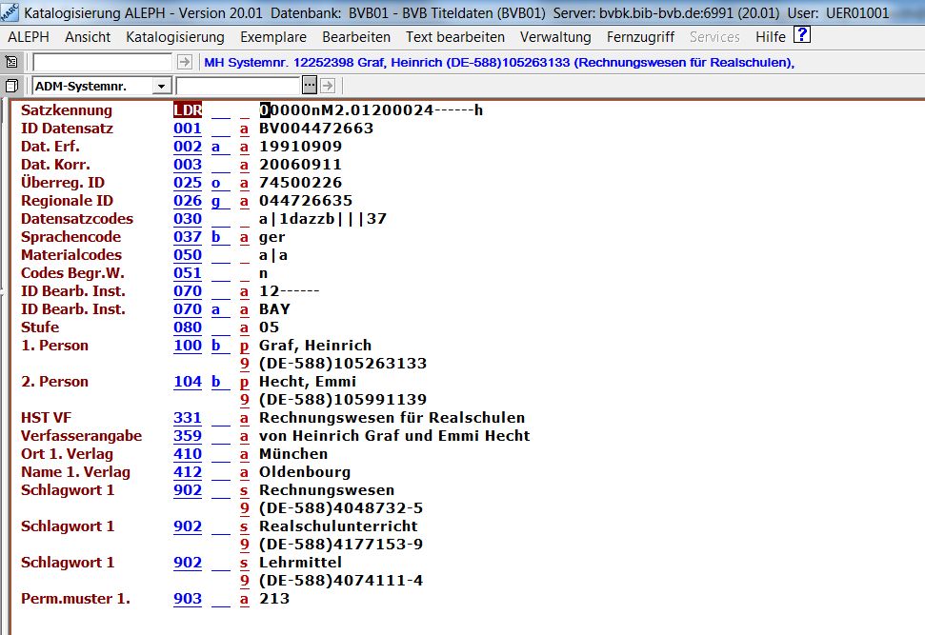Click the blue question mark help icon
Screen dimensions: 925x635
coord(802,36)
